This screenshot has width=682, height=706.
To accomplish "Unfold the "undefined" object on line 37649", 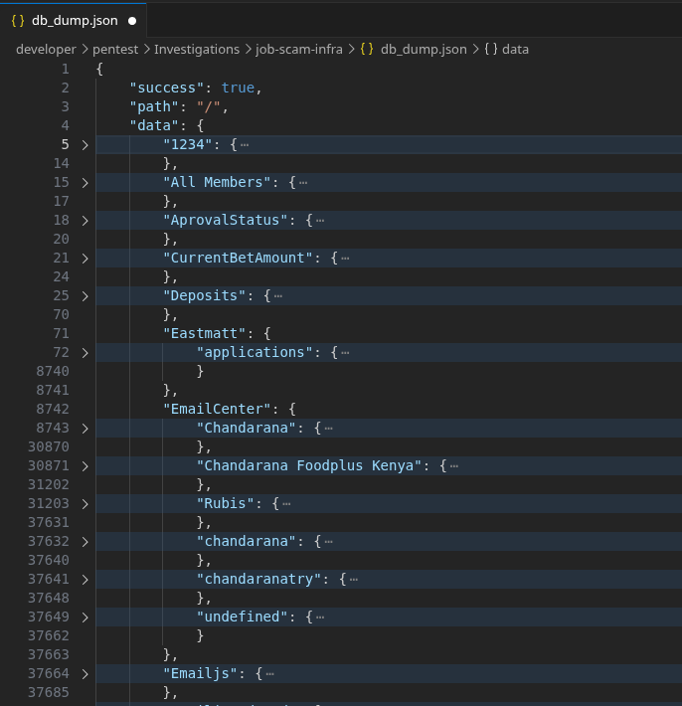I will [85, 618].
